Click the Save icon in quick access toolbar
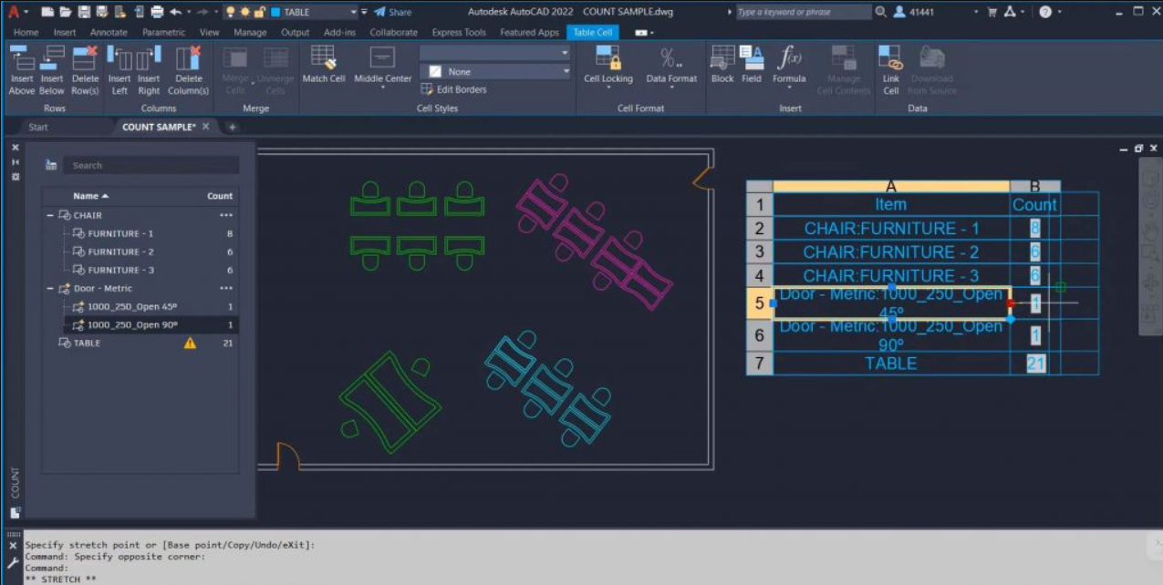 (x=84, y=12)
